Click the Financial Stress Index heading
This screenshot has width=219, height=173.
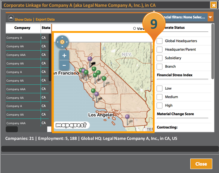pyautogui.click(x=175, y=75)
